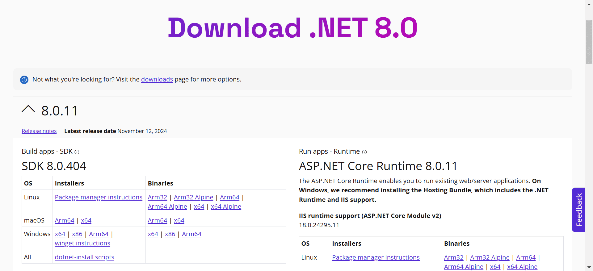593x271 pixels.
Task: Download SDK macOS Arm64 binary
Action: pos(158,220)
